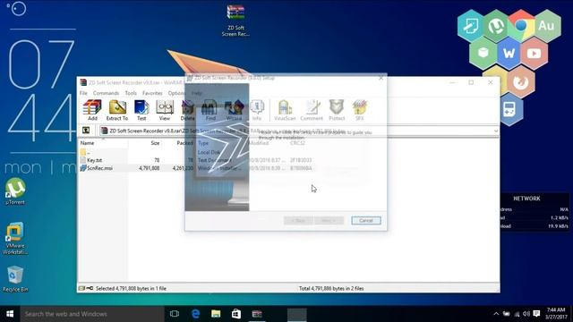
Task: Click the Protect toolbar icon
Action: tap(337, 110)
